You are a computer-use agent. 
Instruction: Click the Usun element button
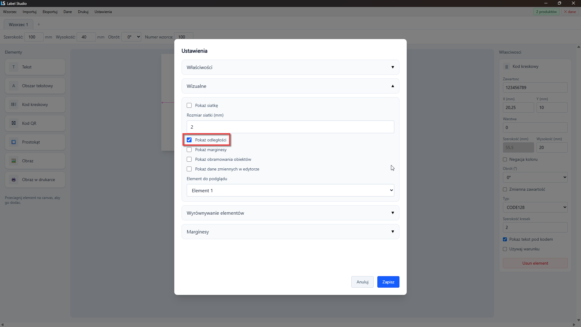pos(535,263)
